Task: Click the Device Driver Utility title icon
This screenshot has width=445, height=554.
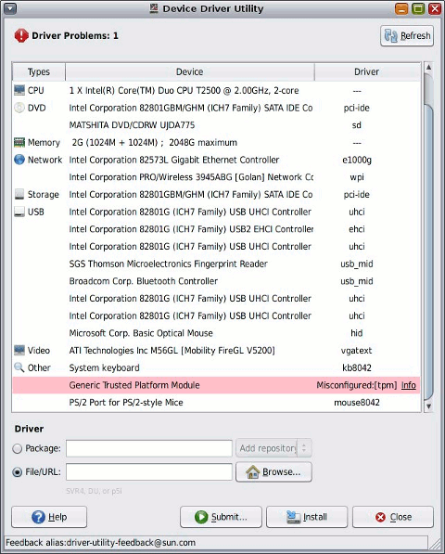Action: pos(154,8)
